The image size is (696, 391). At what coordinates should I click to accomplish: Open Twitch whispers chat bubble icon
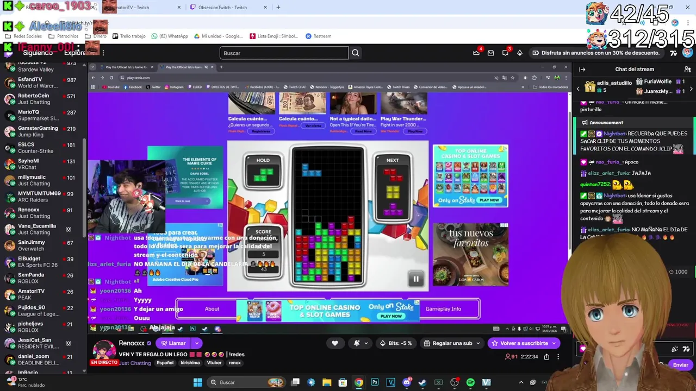pos(505,53)
